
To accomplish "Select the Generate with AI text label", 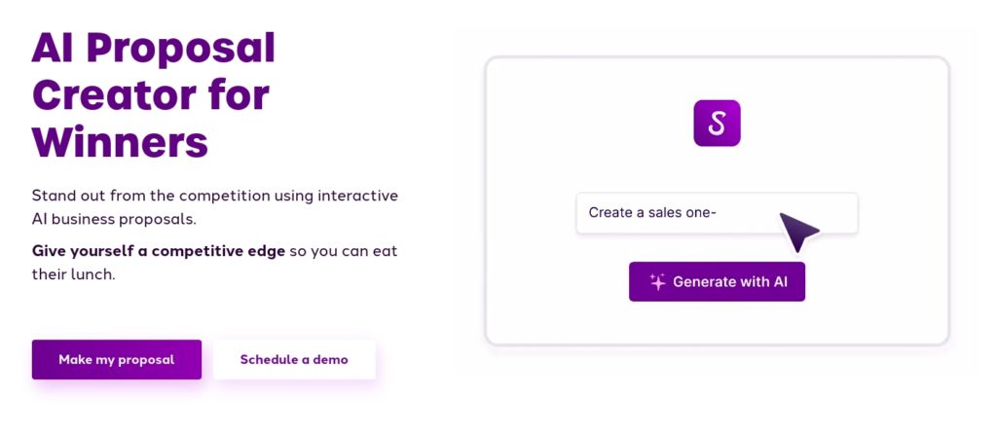I will [730, 282].
